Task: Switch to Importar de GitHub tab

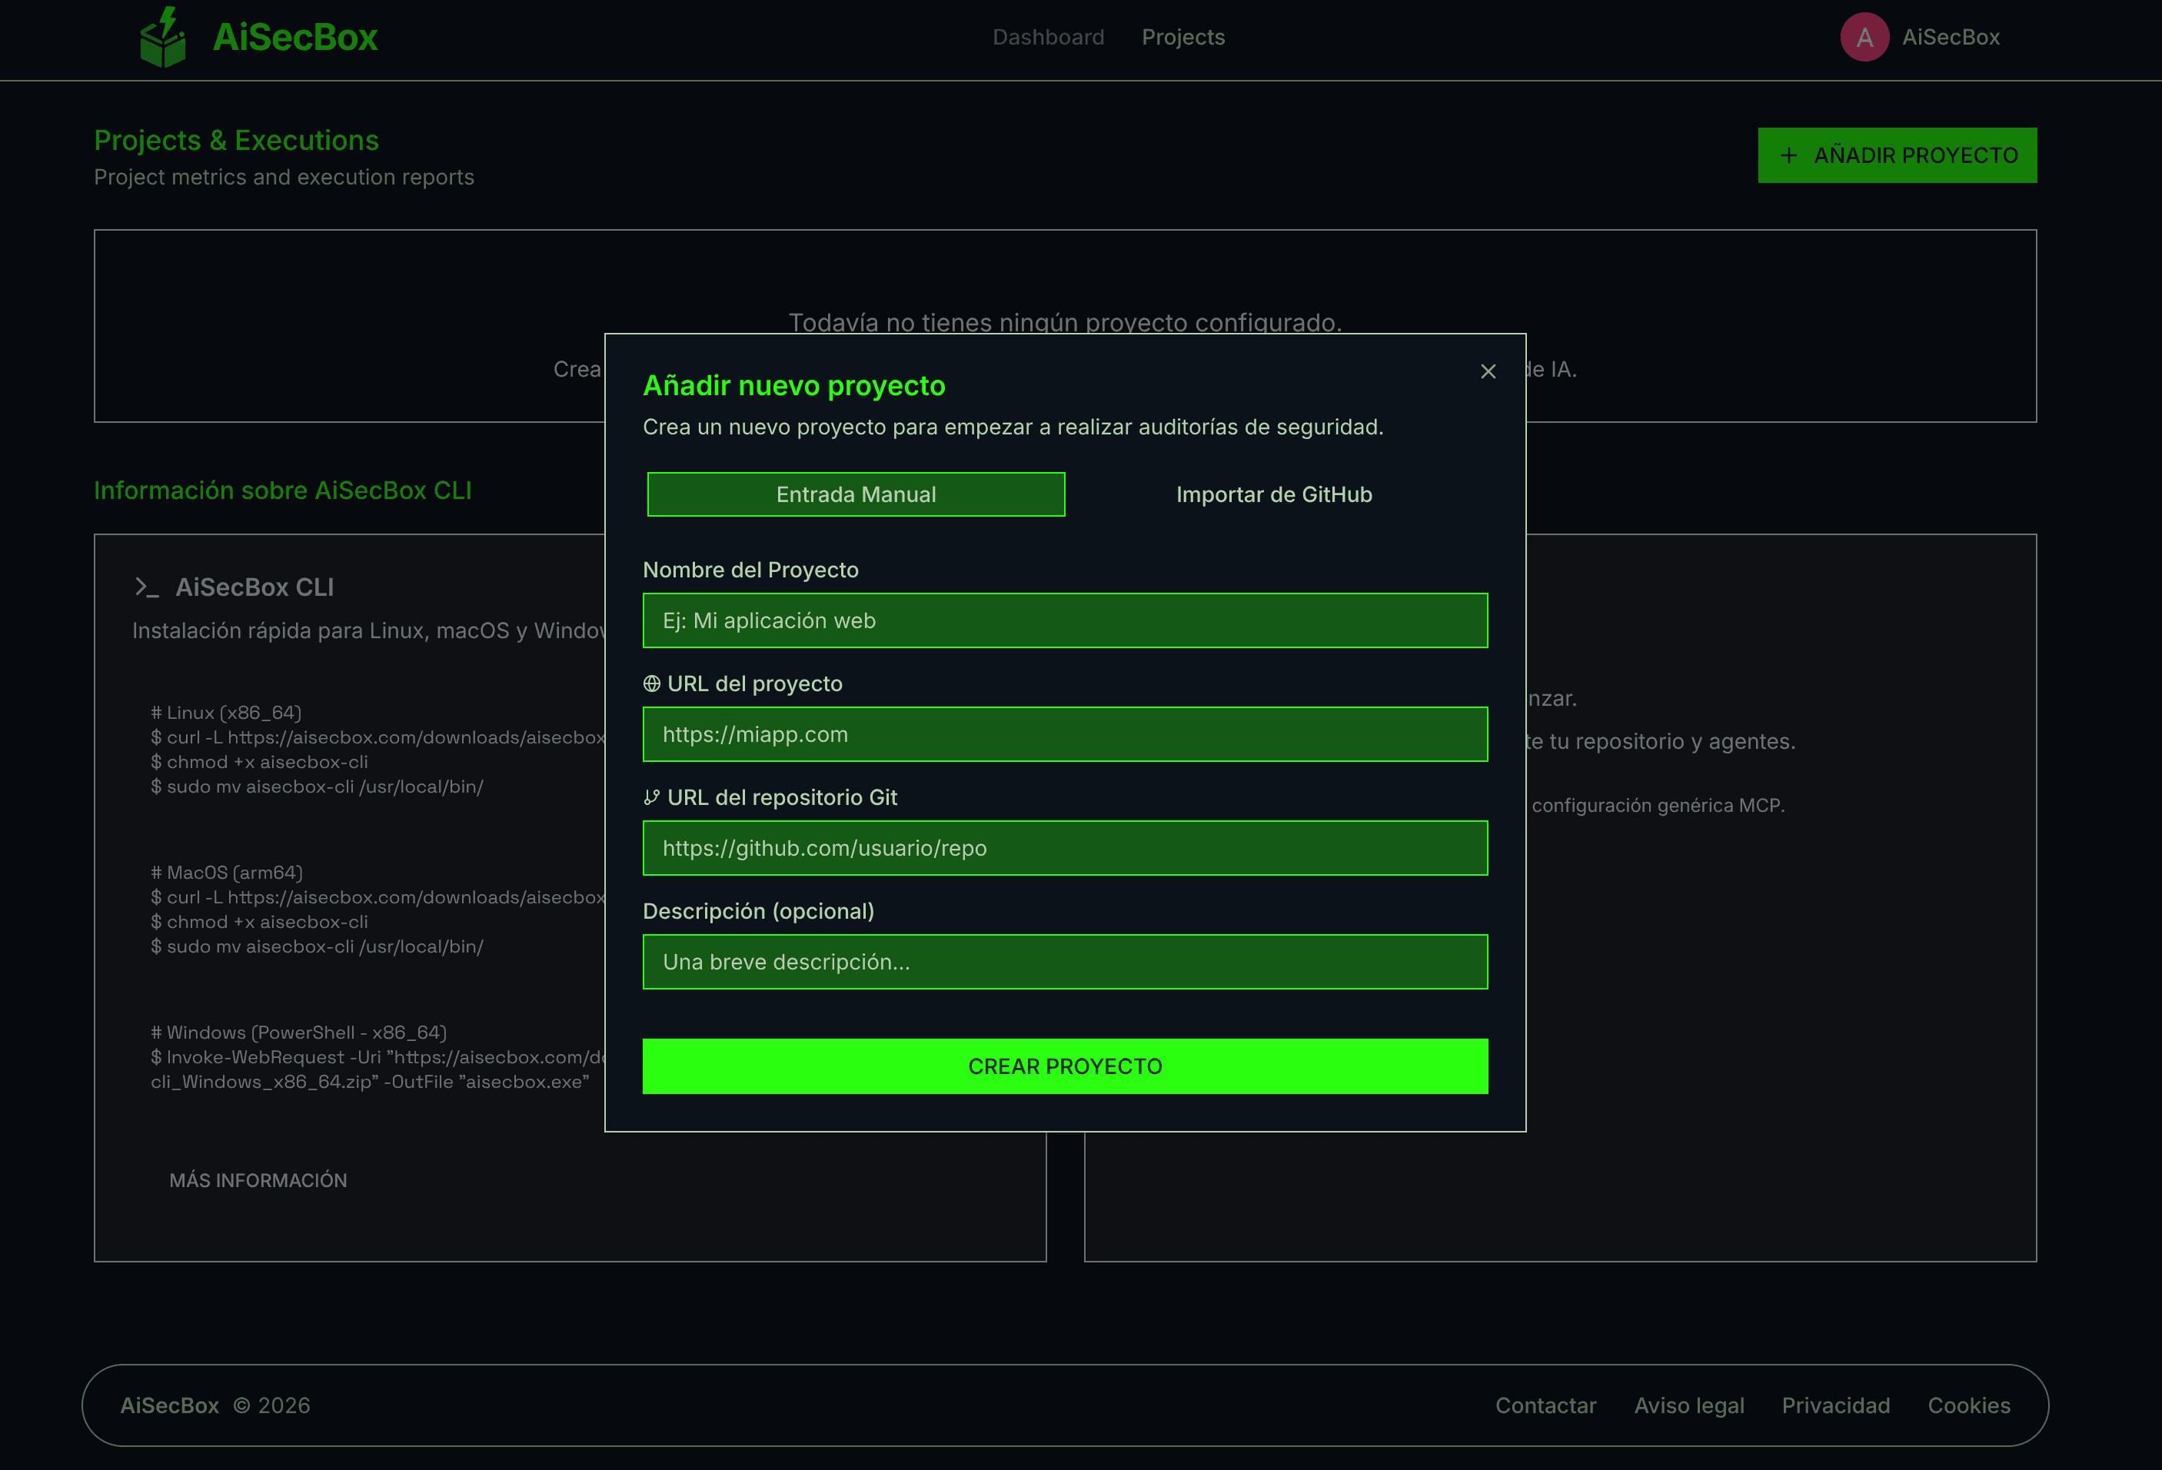Action: click(x=1273, y=494)
